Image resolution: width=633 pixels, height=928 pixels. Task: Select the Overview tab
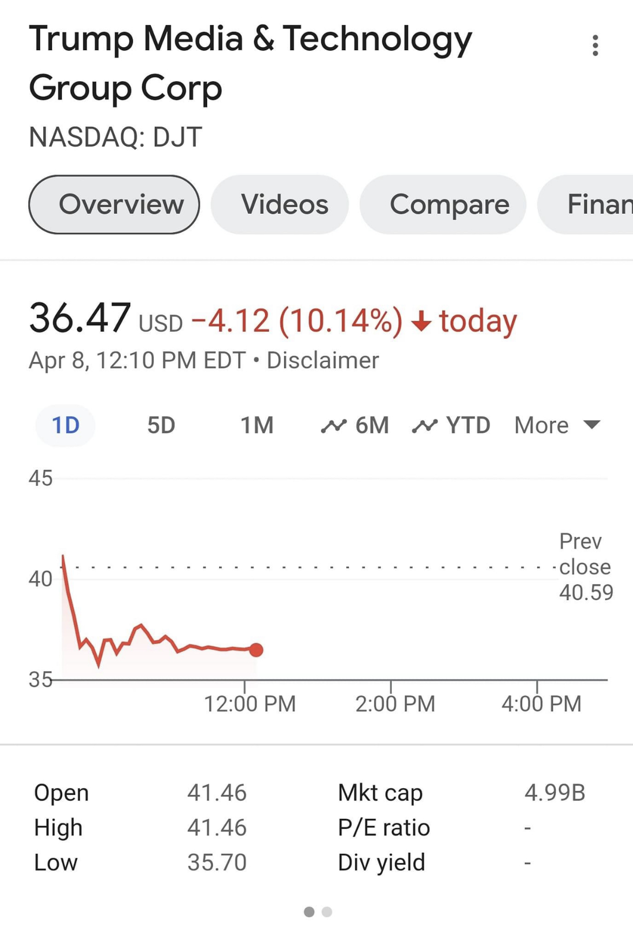pyautogui.click(x=114, y=205)
